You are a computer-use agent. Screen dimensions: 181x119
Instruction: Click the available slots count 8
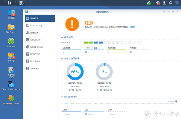click(x=131, y=52)
